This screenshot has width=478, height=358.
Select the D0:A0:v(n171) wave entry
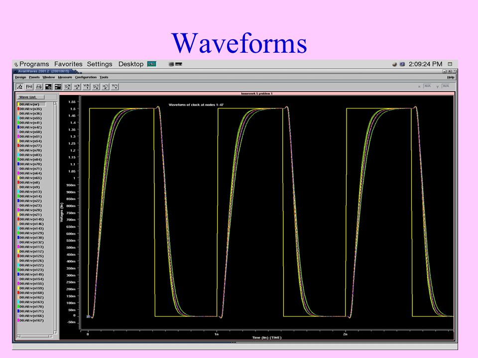tap(31, 311)
